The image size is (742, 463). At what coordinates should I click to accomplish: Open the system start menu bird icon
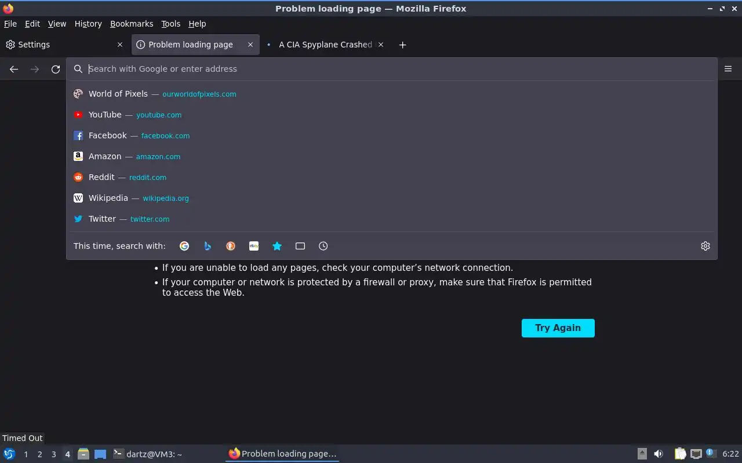[9, 454]
